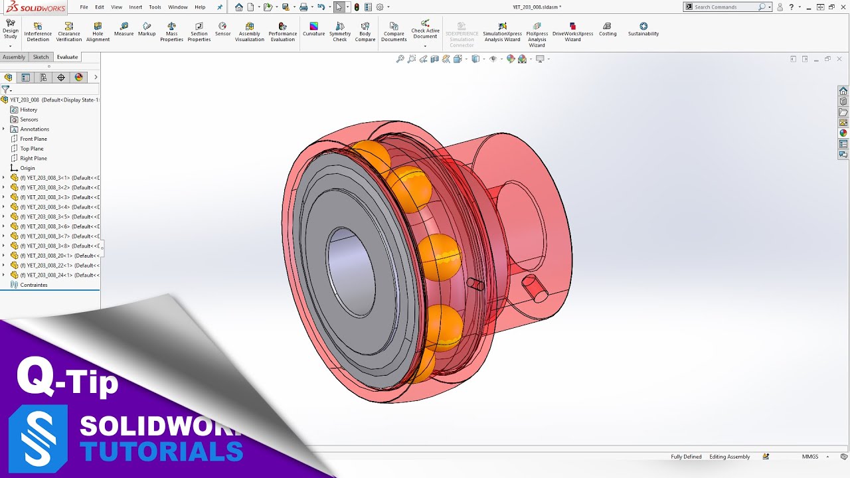Expand the Annotations folder
The image size is (850, 478).
[x=3, y=129]
